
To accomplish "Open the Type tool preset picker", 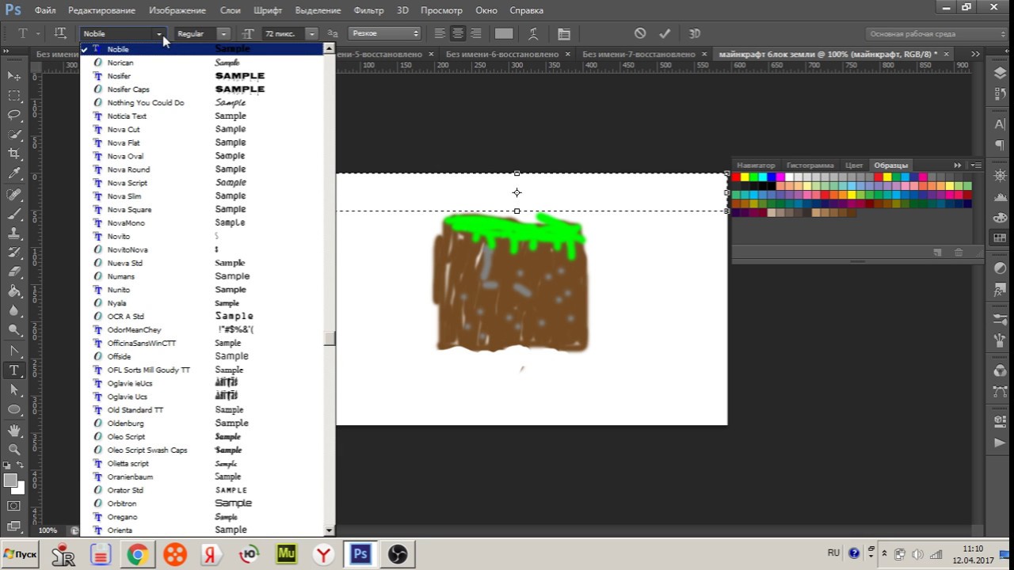I will [x=28, y=33].
